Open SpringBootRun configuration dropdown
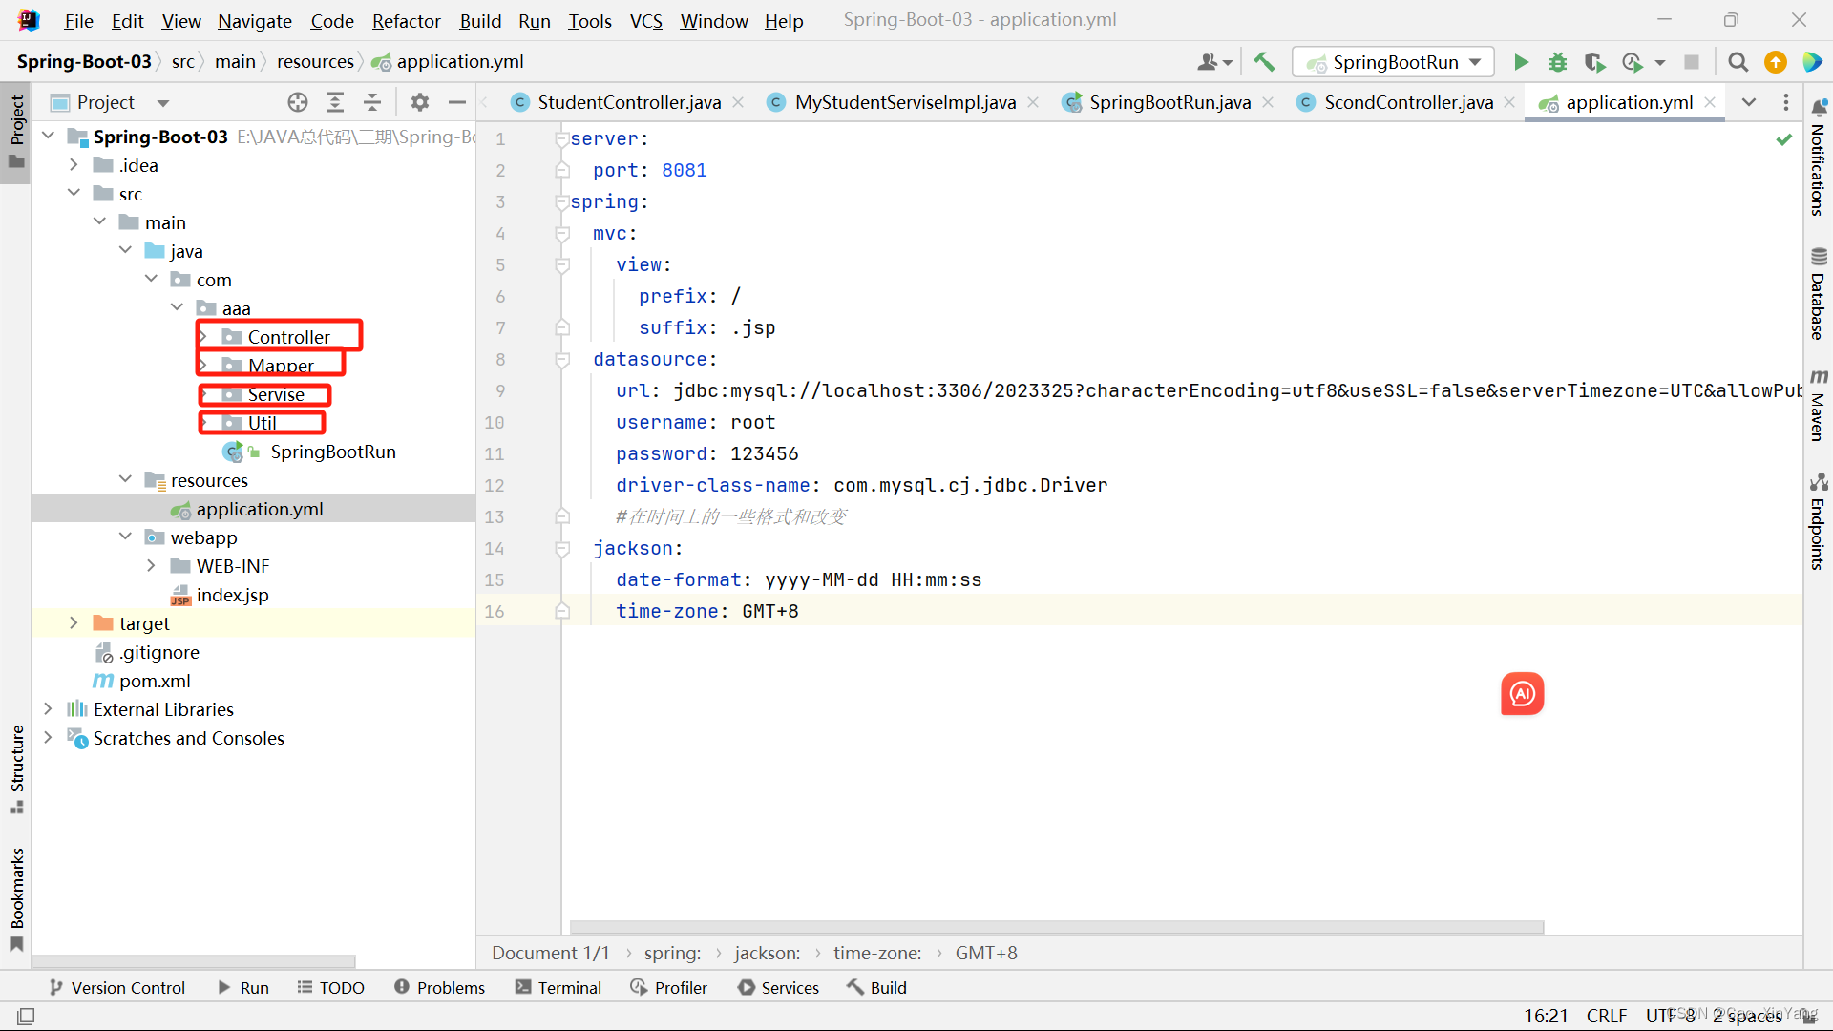 pos(1393,62)
